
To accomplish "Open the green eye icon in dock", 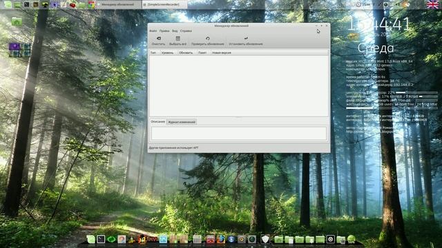I will 111,239.
